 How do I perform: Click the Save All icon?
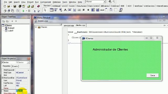(x=20, y=6)
